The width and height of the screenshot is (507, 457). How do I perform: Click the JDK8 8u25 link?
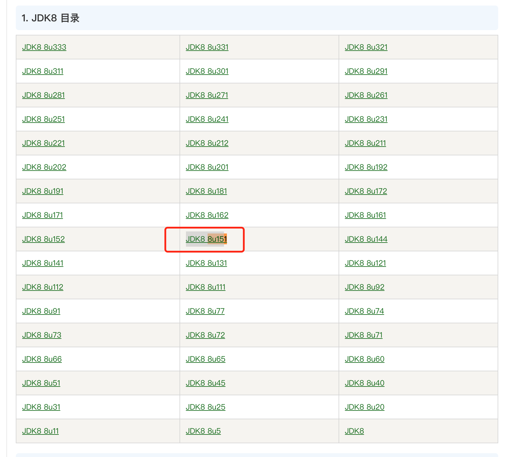pyautogui.click(x=206, y=407)
